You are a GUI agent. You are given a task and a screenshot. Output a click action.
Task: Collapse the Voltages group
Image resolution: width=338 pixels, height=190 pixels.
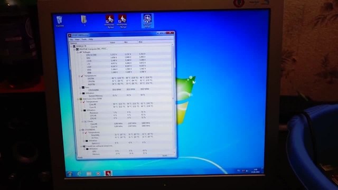click(x=78, y=52)
